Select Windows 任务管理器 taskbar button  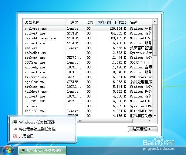(42, 150)
